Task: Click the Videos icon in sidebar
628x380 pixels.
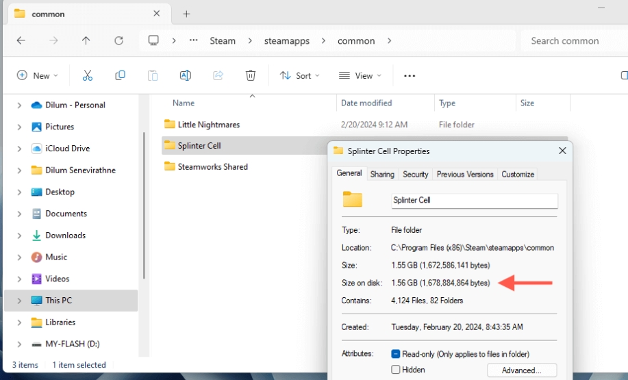Action: pos(36,279)
